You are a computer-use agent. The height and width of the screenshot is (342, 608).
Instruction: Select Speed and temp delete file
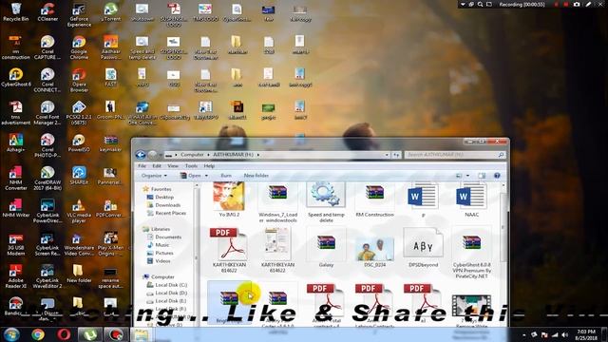click(326, 202)
